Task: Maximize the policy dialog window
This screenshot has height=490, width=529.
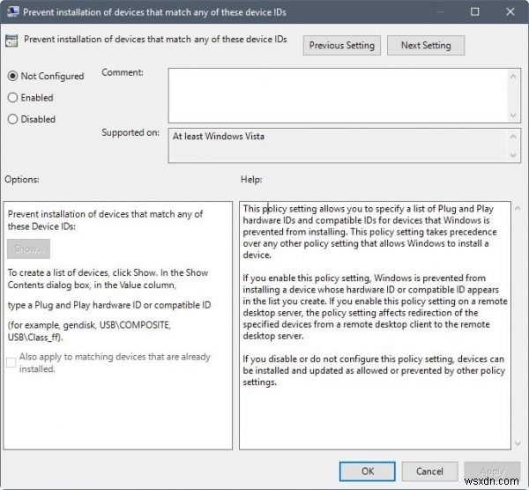Action: pos(474,11)
